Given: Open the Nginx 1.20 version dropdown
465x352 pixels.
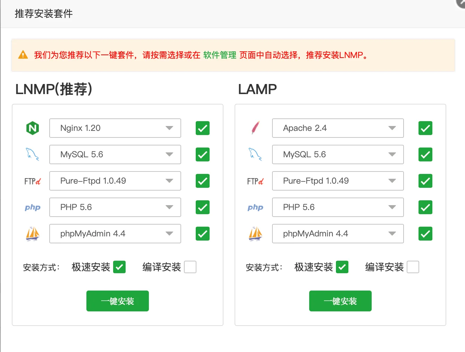Looking at the screenshot, I should tap(115, 128).
